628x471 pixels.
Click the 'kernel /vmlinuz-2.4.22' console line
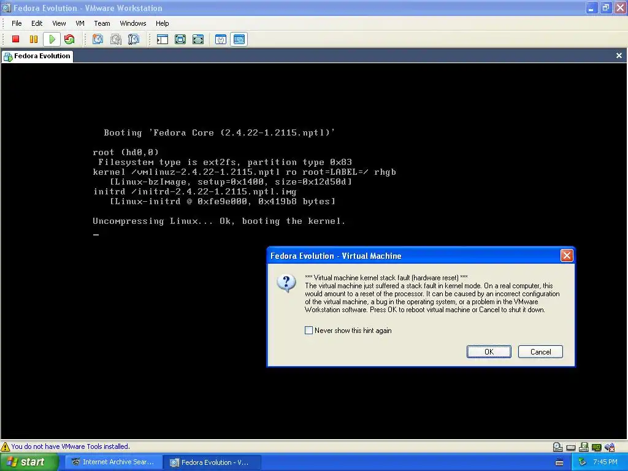point(244,172)
